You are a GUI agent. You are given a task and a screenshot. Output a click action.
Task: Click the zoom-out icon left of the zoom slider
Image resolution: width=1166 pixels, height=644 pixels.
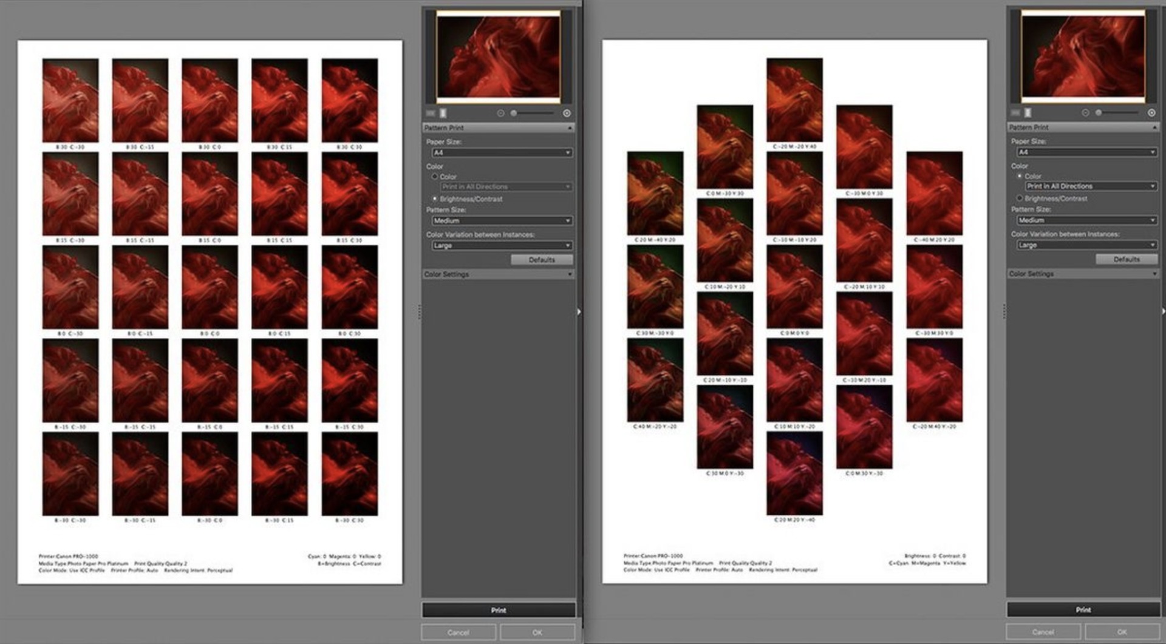pyautogui.click(x=500, y=113)
